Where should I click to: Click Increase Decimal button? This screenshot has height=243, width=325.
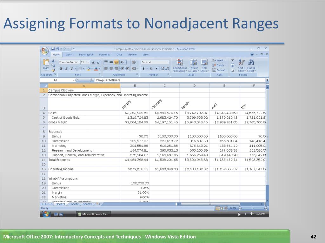162,69
